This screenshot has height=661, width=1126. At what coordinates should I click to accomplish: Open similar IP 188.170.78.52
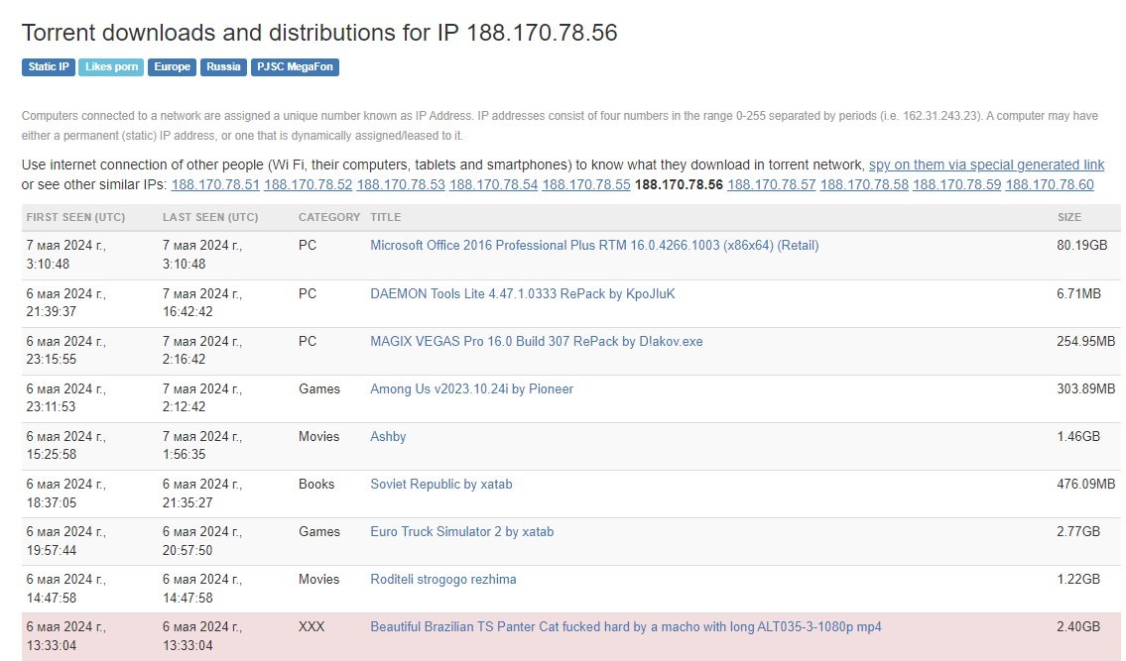pyautogui.click(x=309, y=184)
